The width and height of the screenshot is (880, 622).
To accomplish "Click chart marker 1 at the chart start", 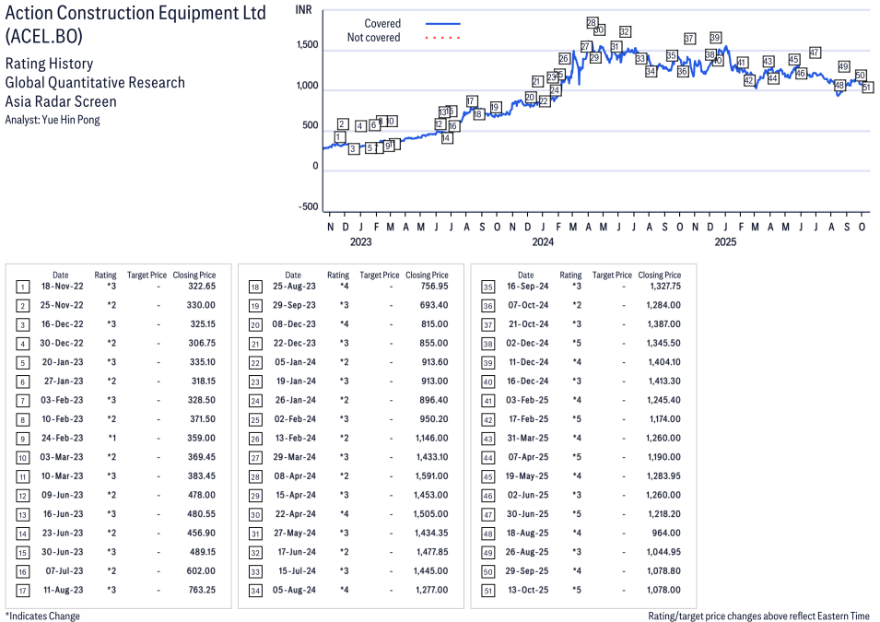I will pyautogui.click(x=338, y=137).
